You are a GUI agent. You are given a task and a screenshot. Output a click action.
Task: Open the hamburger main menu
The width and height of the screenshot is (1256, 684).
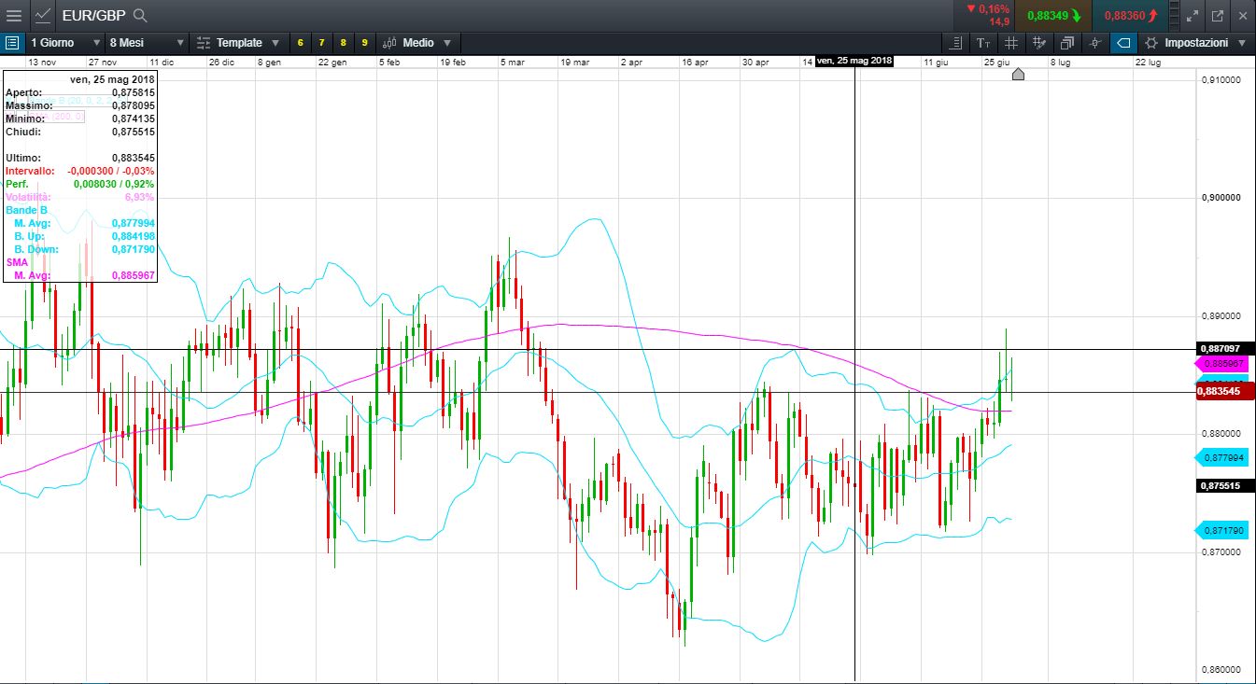(x=13, y=16)
